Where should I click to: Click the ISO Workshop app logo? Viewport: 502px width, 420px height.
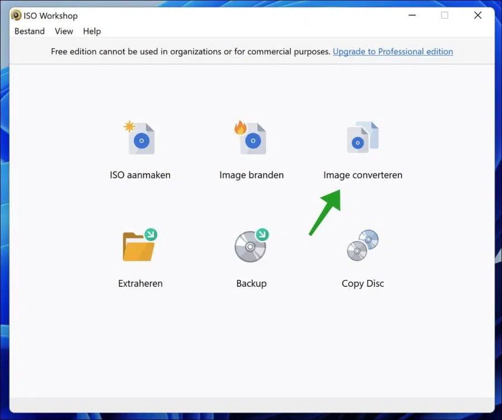16,16
